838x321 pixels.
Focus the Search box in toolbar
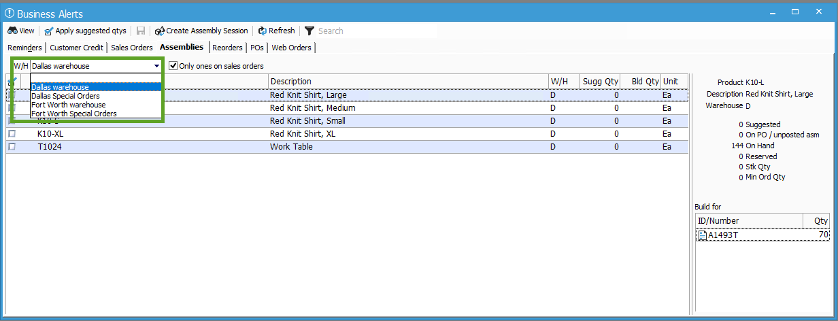(331, 31)
